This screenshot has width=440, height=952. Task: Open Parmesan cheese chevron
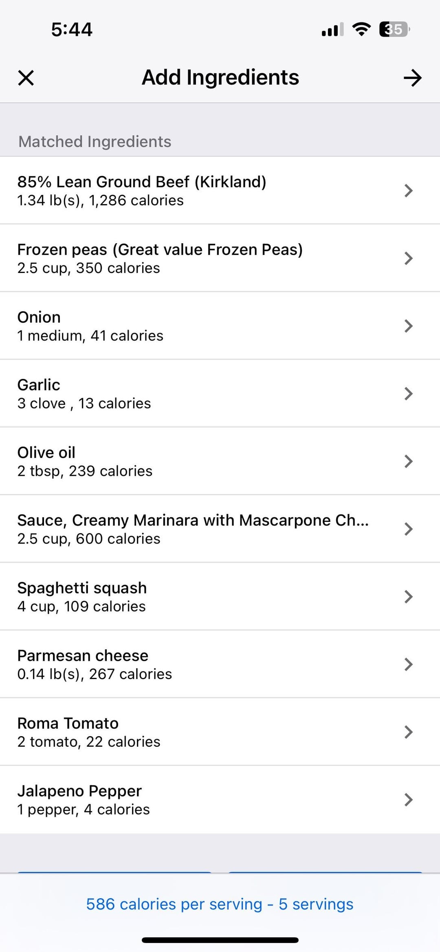pyautogui.click(x=408, y=664)
